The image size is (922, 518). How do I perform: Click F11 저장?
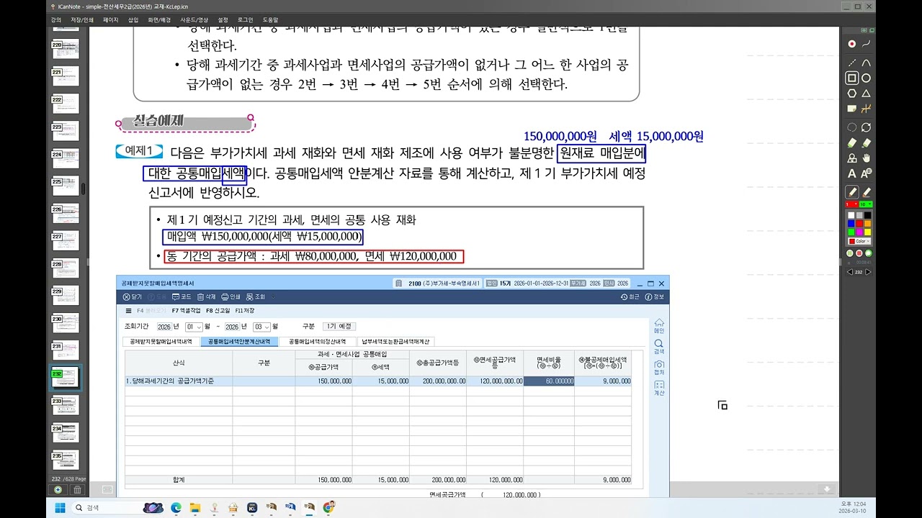(245, 311)
